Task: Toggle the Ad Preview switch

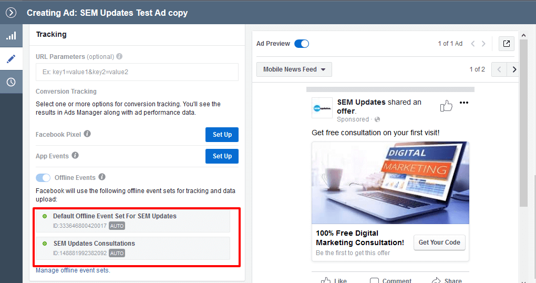Action: pyautogui.click(x=302, y=44)
